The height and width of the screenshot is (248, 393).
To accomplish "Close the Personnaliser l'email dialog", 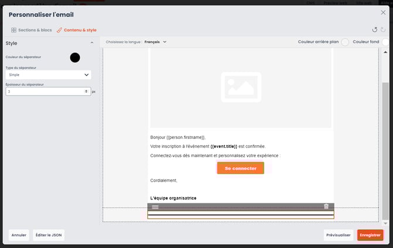I will (x=383, y=12).
